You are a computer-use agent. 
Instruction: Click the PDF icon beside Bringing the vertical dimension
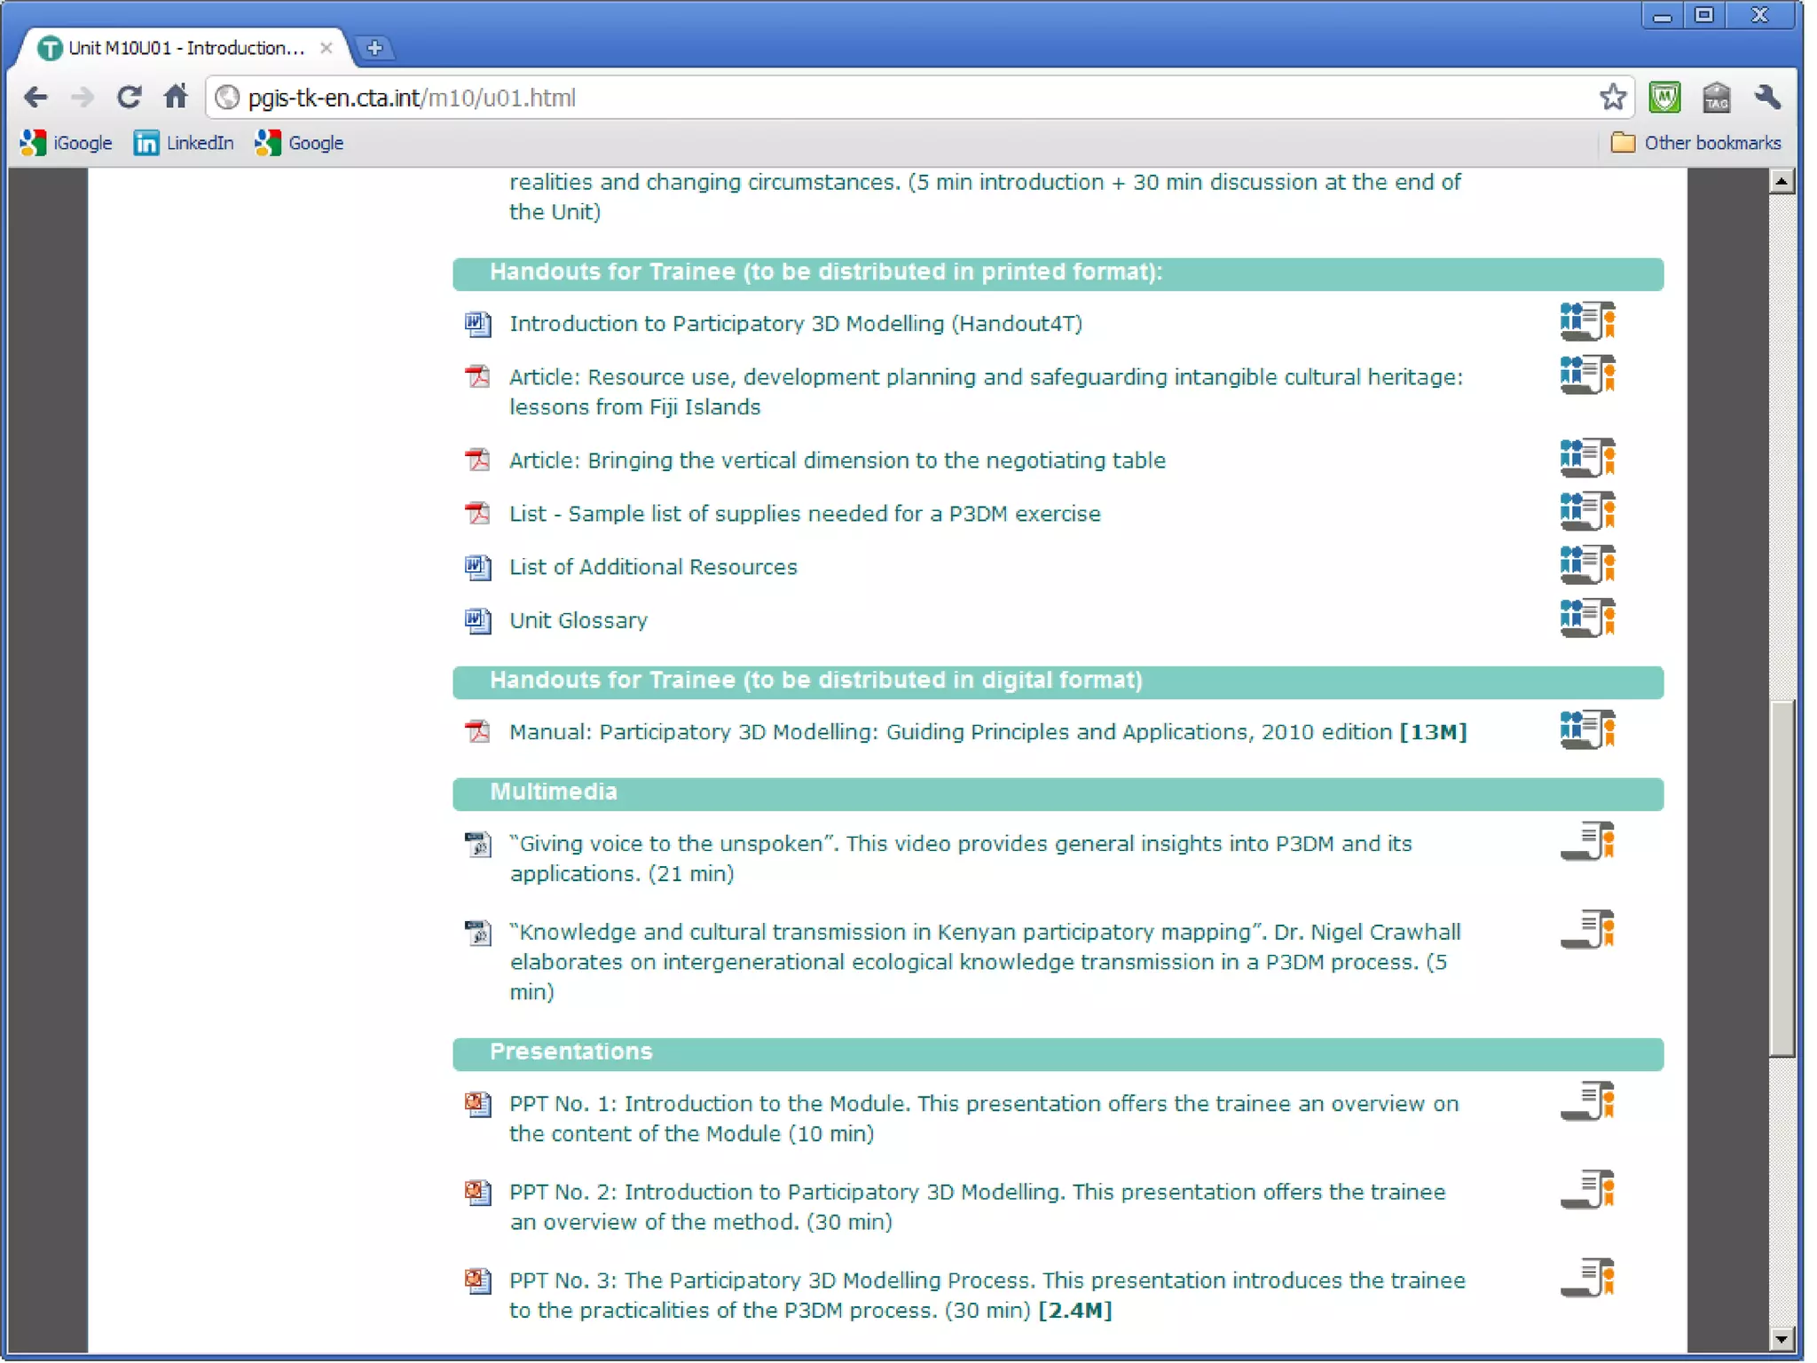tap(477, 461)
